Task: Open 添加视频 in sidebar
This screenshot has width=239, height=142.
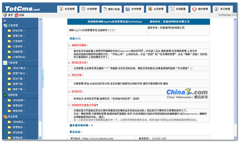Action: 18,101
